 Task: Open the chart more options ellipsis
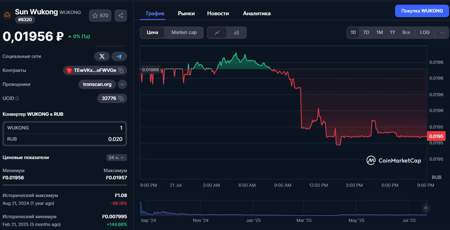point(443,32)
